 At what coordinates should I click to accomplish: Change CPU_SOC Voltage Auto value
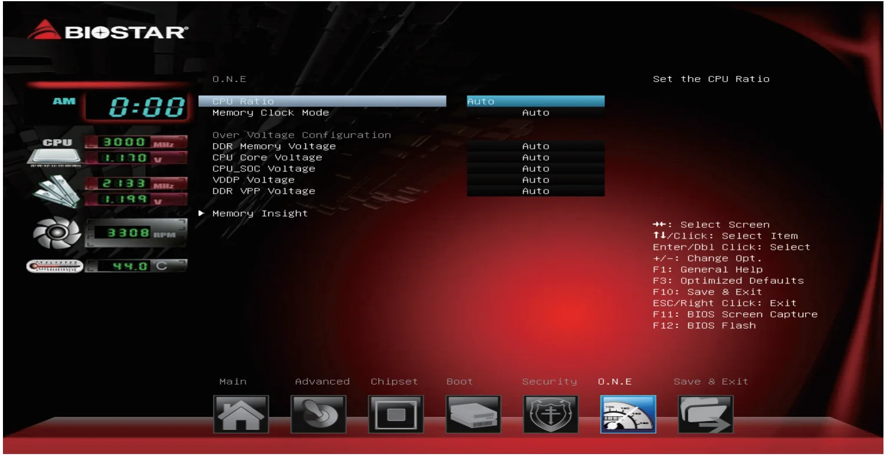tap(536, 168)
